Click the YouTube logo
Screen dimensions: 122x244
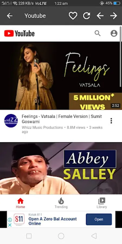pos(19,33)
